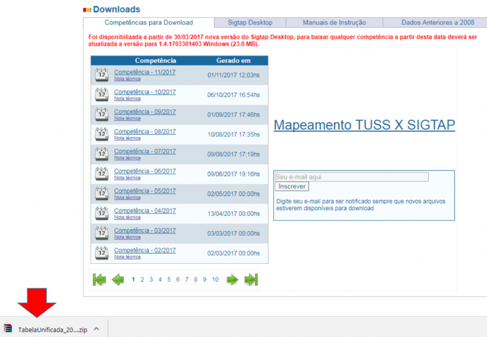Viewport: 487px width, 337px height.
Task: Jump to last page arrow icon
Action: coord(251,280)
